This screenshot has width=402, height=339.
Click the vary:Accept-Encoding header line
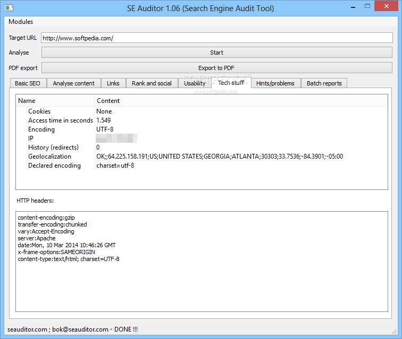tap(46, 231)
